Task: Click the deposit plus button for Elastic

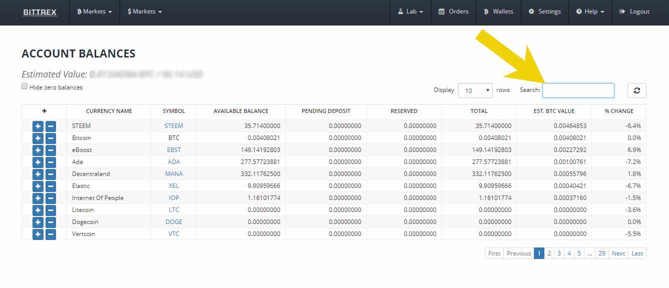Action: (x=38, y=186)
